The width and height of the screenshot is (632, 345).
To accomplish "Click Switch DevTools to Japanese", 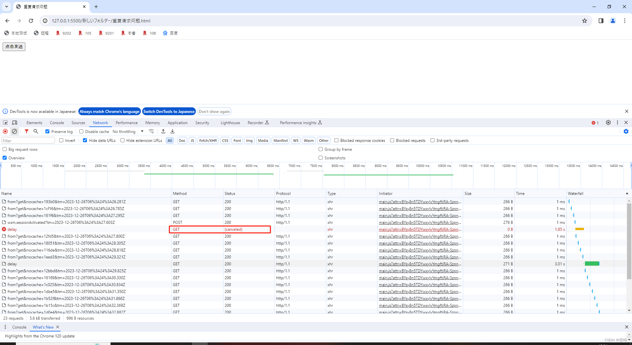I will click(x=169, y=111).
